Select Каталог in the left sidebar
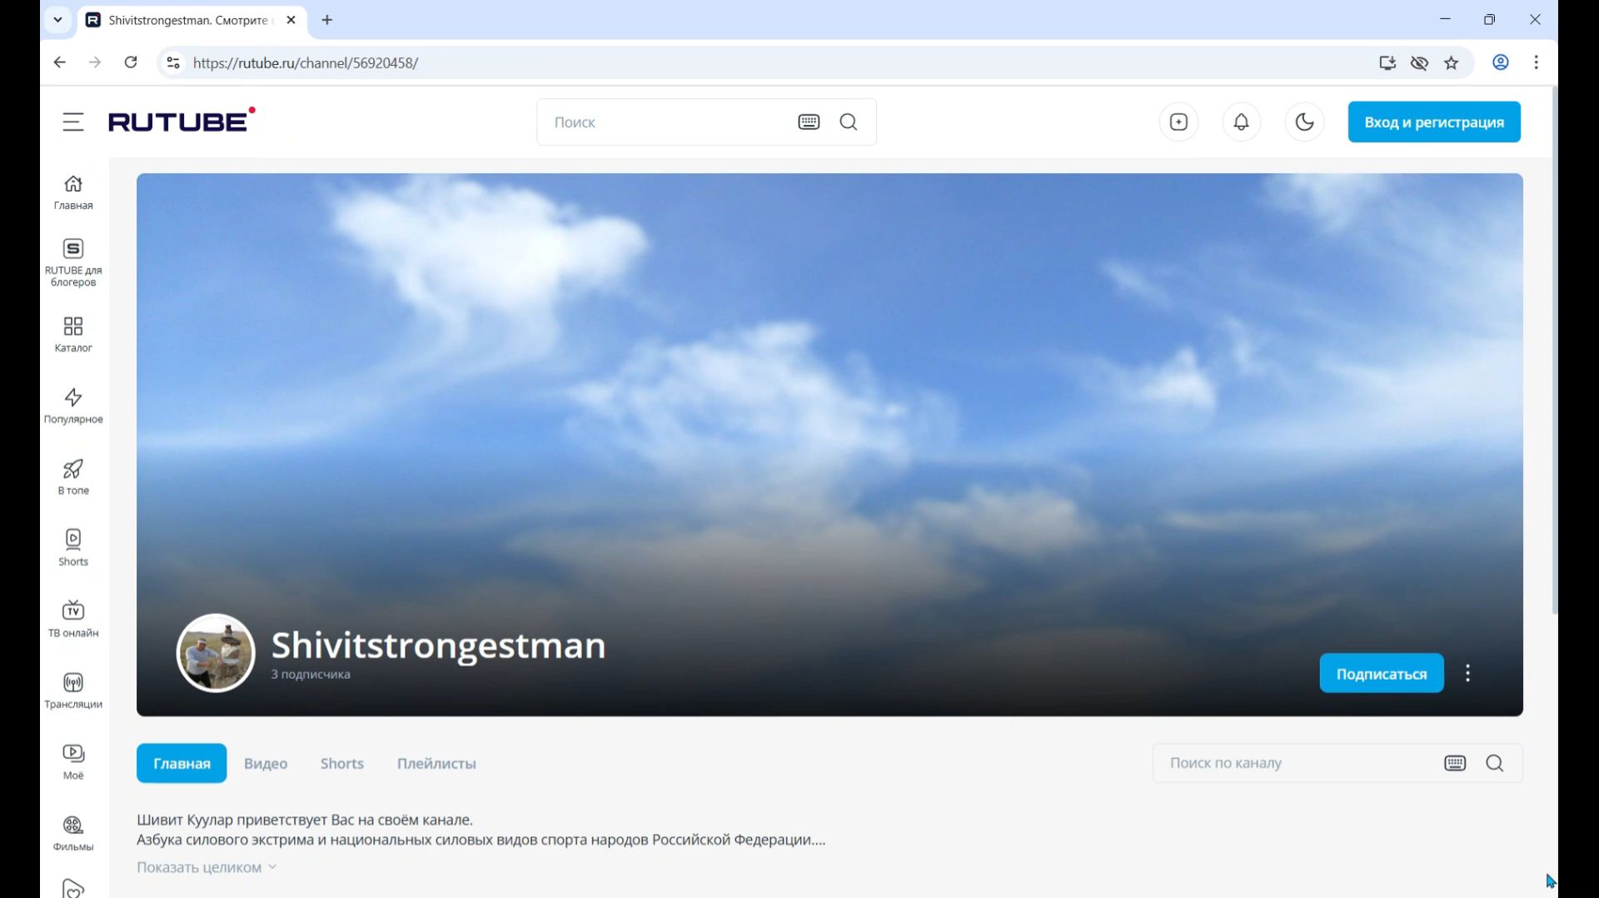The height and width of the screenshot is (898, 1599). click(x=73, y=333)
